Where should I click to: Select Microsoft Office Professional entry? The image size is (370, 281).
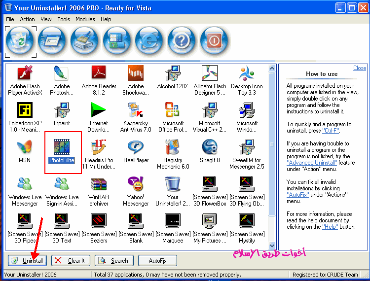click(173, 117)
